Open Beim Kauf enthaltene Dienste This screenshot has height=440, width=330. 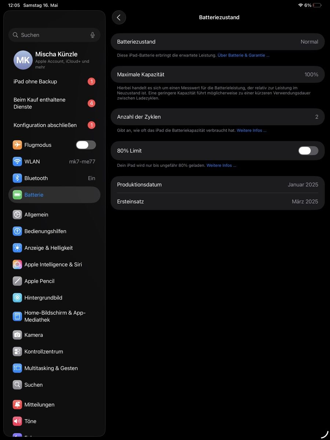click(54, 103)
